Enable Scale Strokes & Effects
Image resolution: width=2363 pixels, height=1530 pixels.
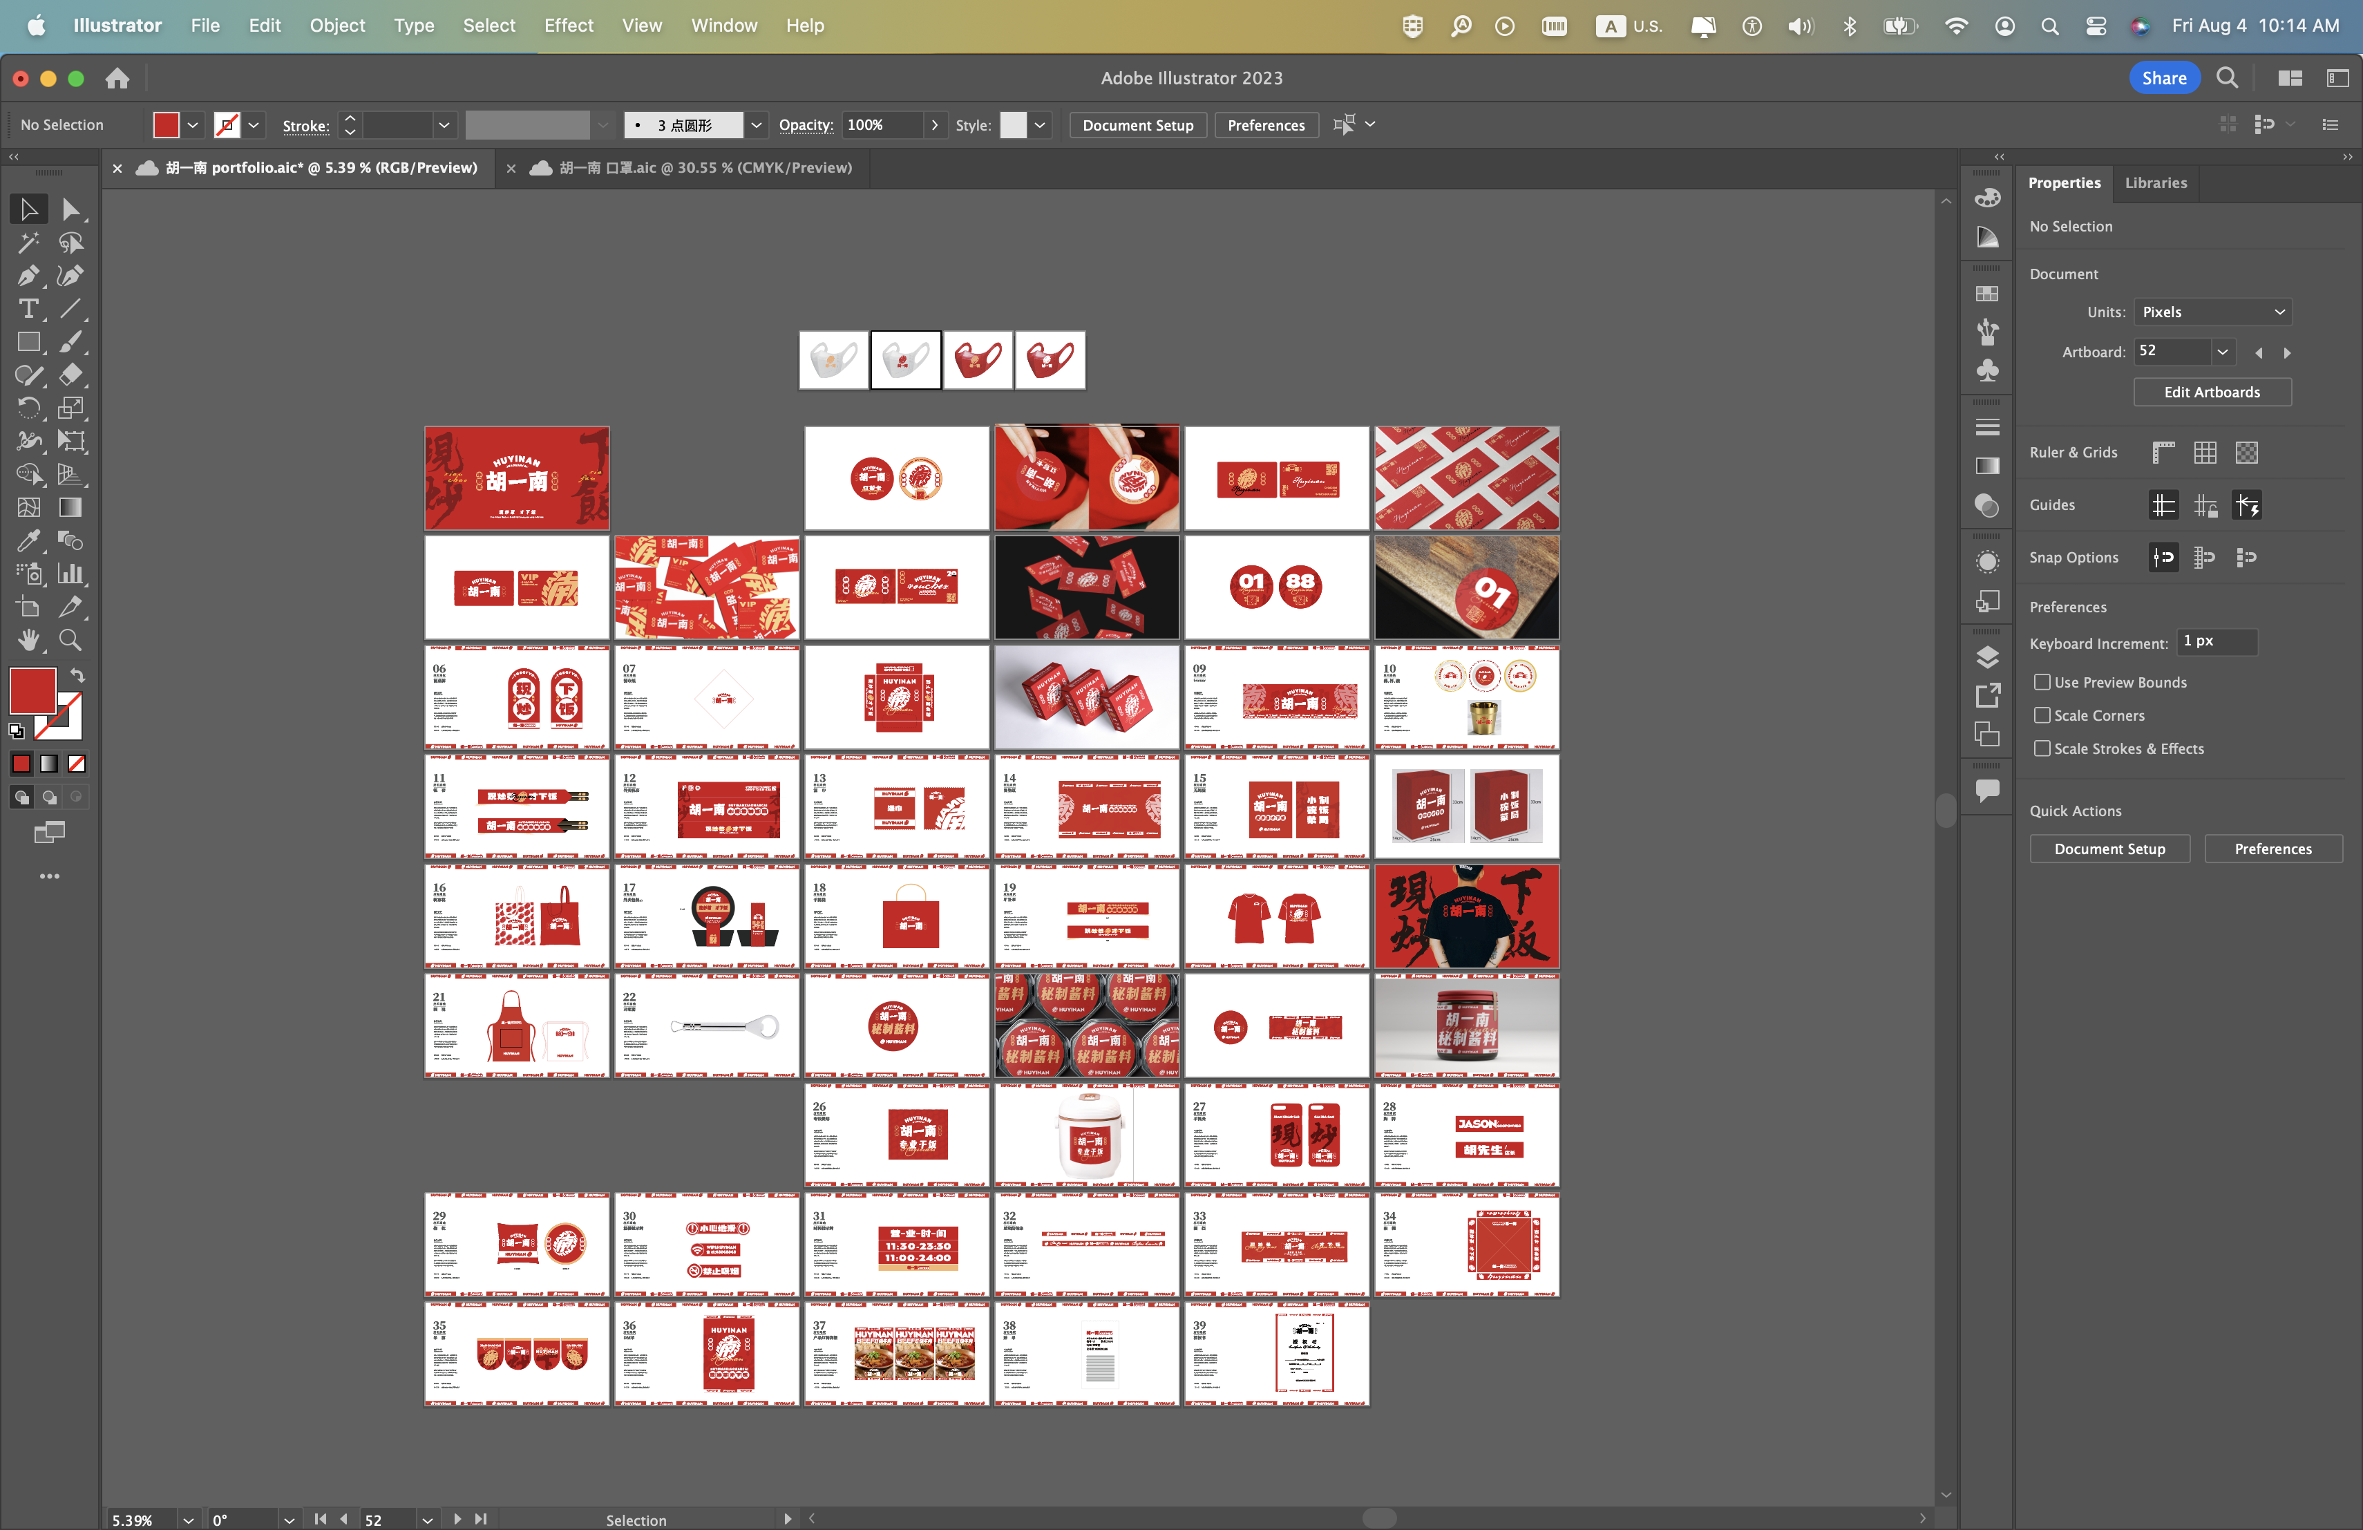[2042, 748]
